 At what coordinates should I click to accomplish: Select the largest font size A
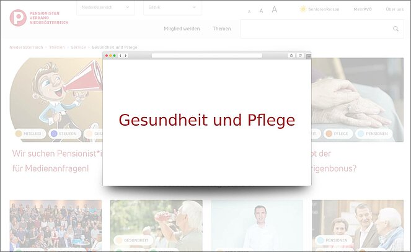pos(274,9)
